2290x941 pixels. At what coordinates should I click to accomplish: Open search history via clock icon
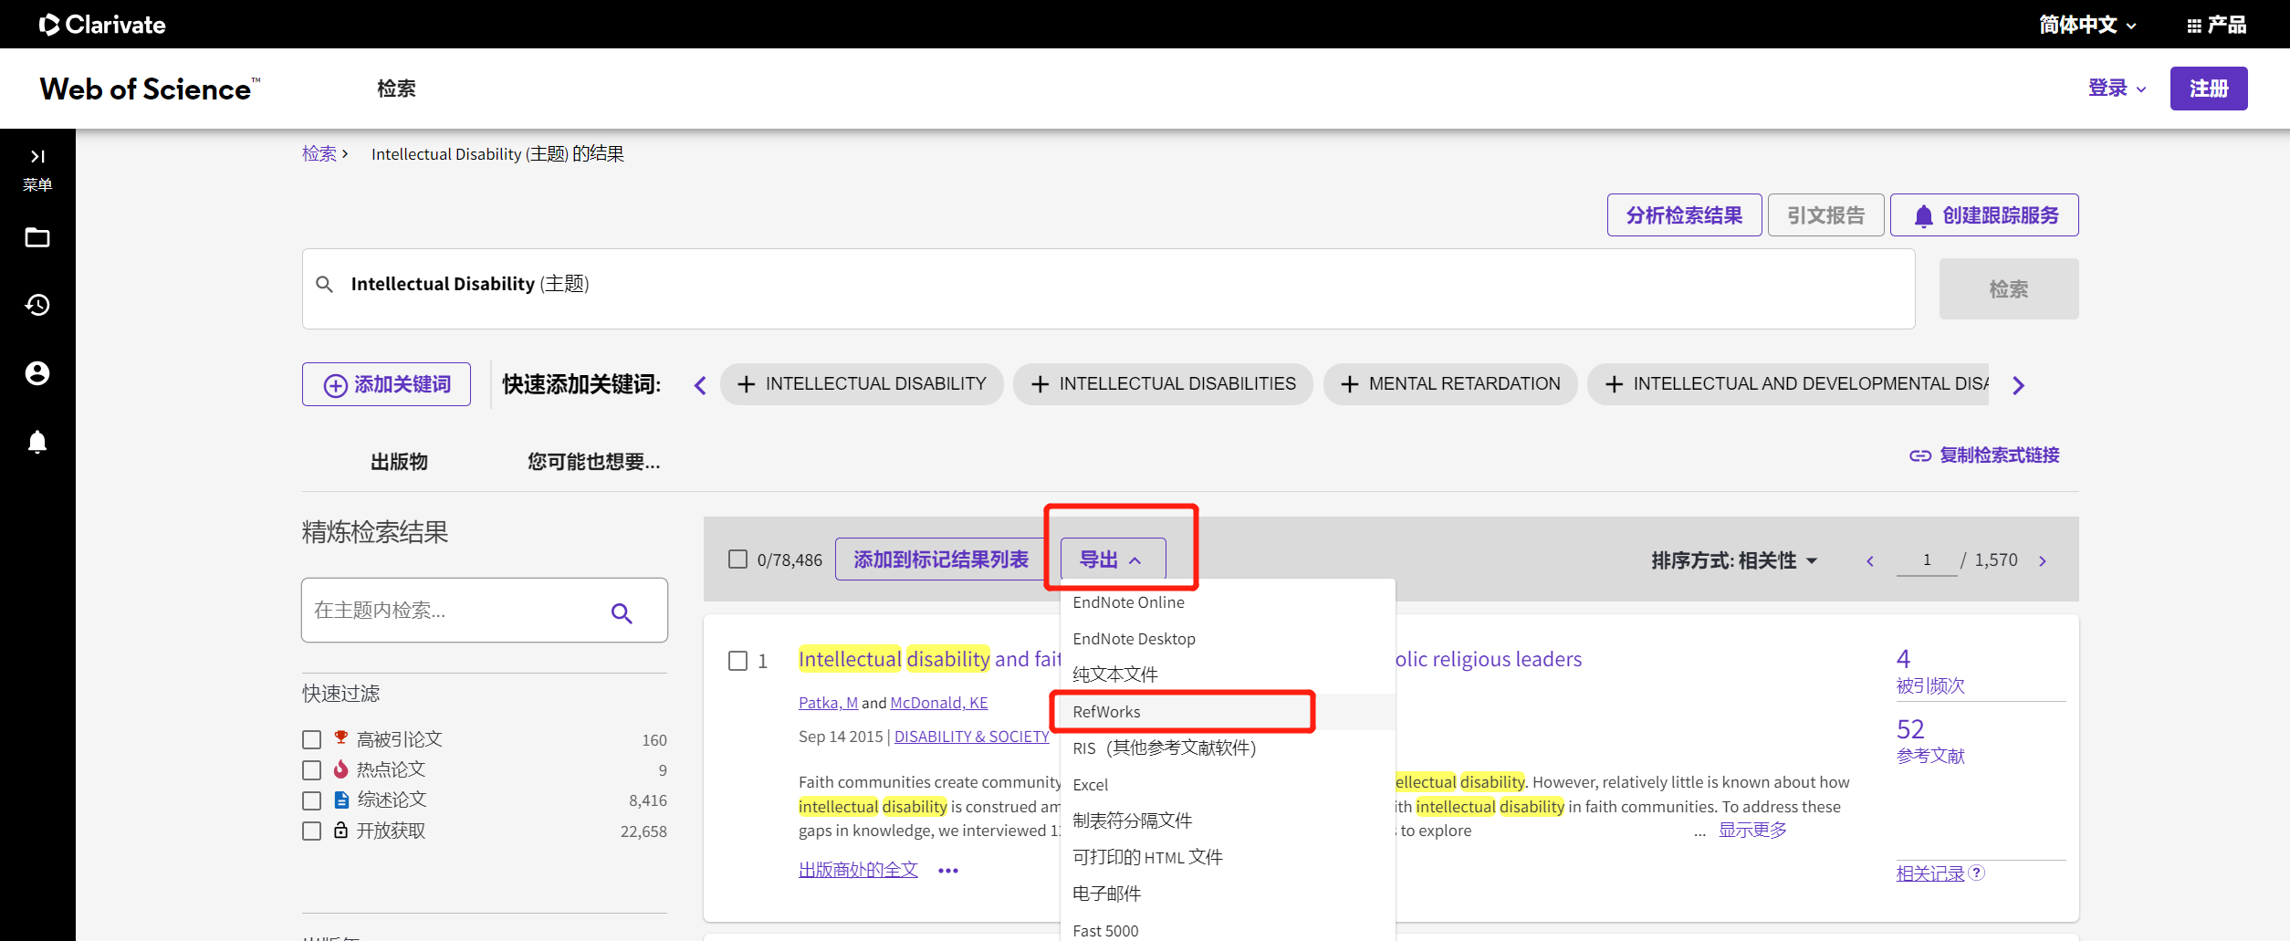click(37, 306)
